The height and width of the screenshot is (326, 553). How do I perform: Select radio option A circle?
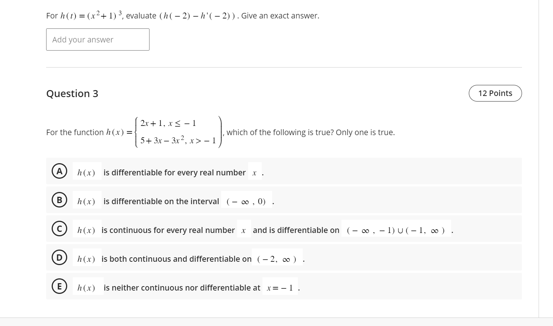[x=59, y=171]
